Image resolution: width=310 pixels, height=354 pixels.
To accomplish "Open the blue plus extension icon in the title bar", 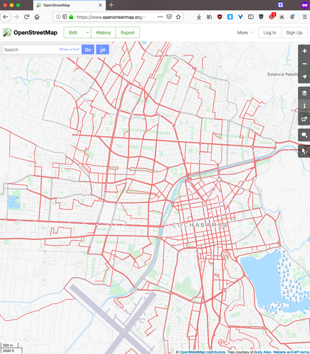I will point(280,5).
